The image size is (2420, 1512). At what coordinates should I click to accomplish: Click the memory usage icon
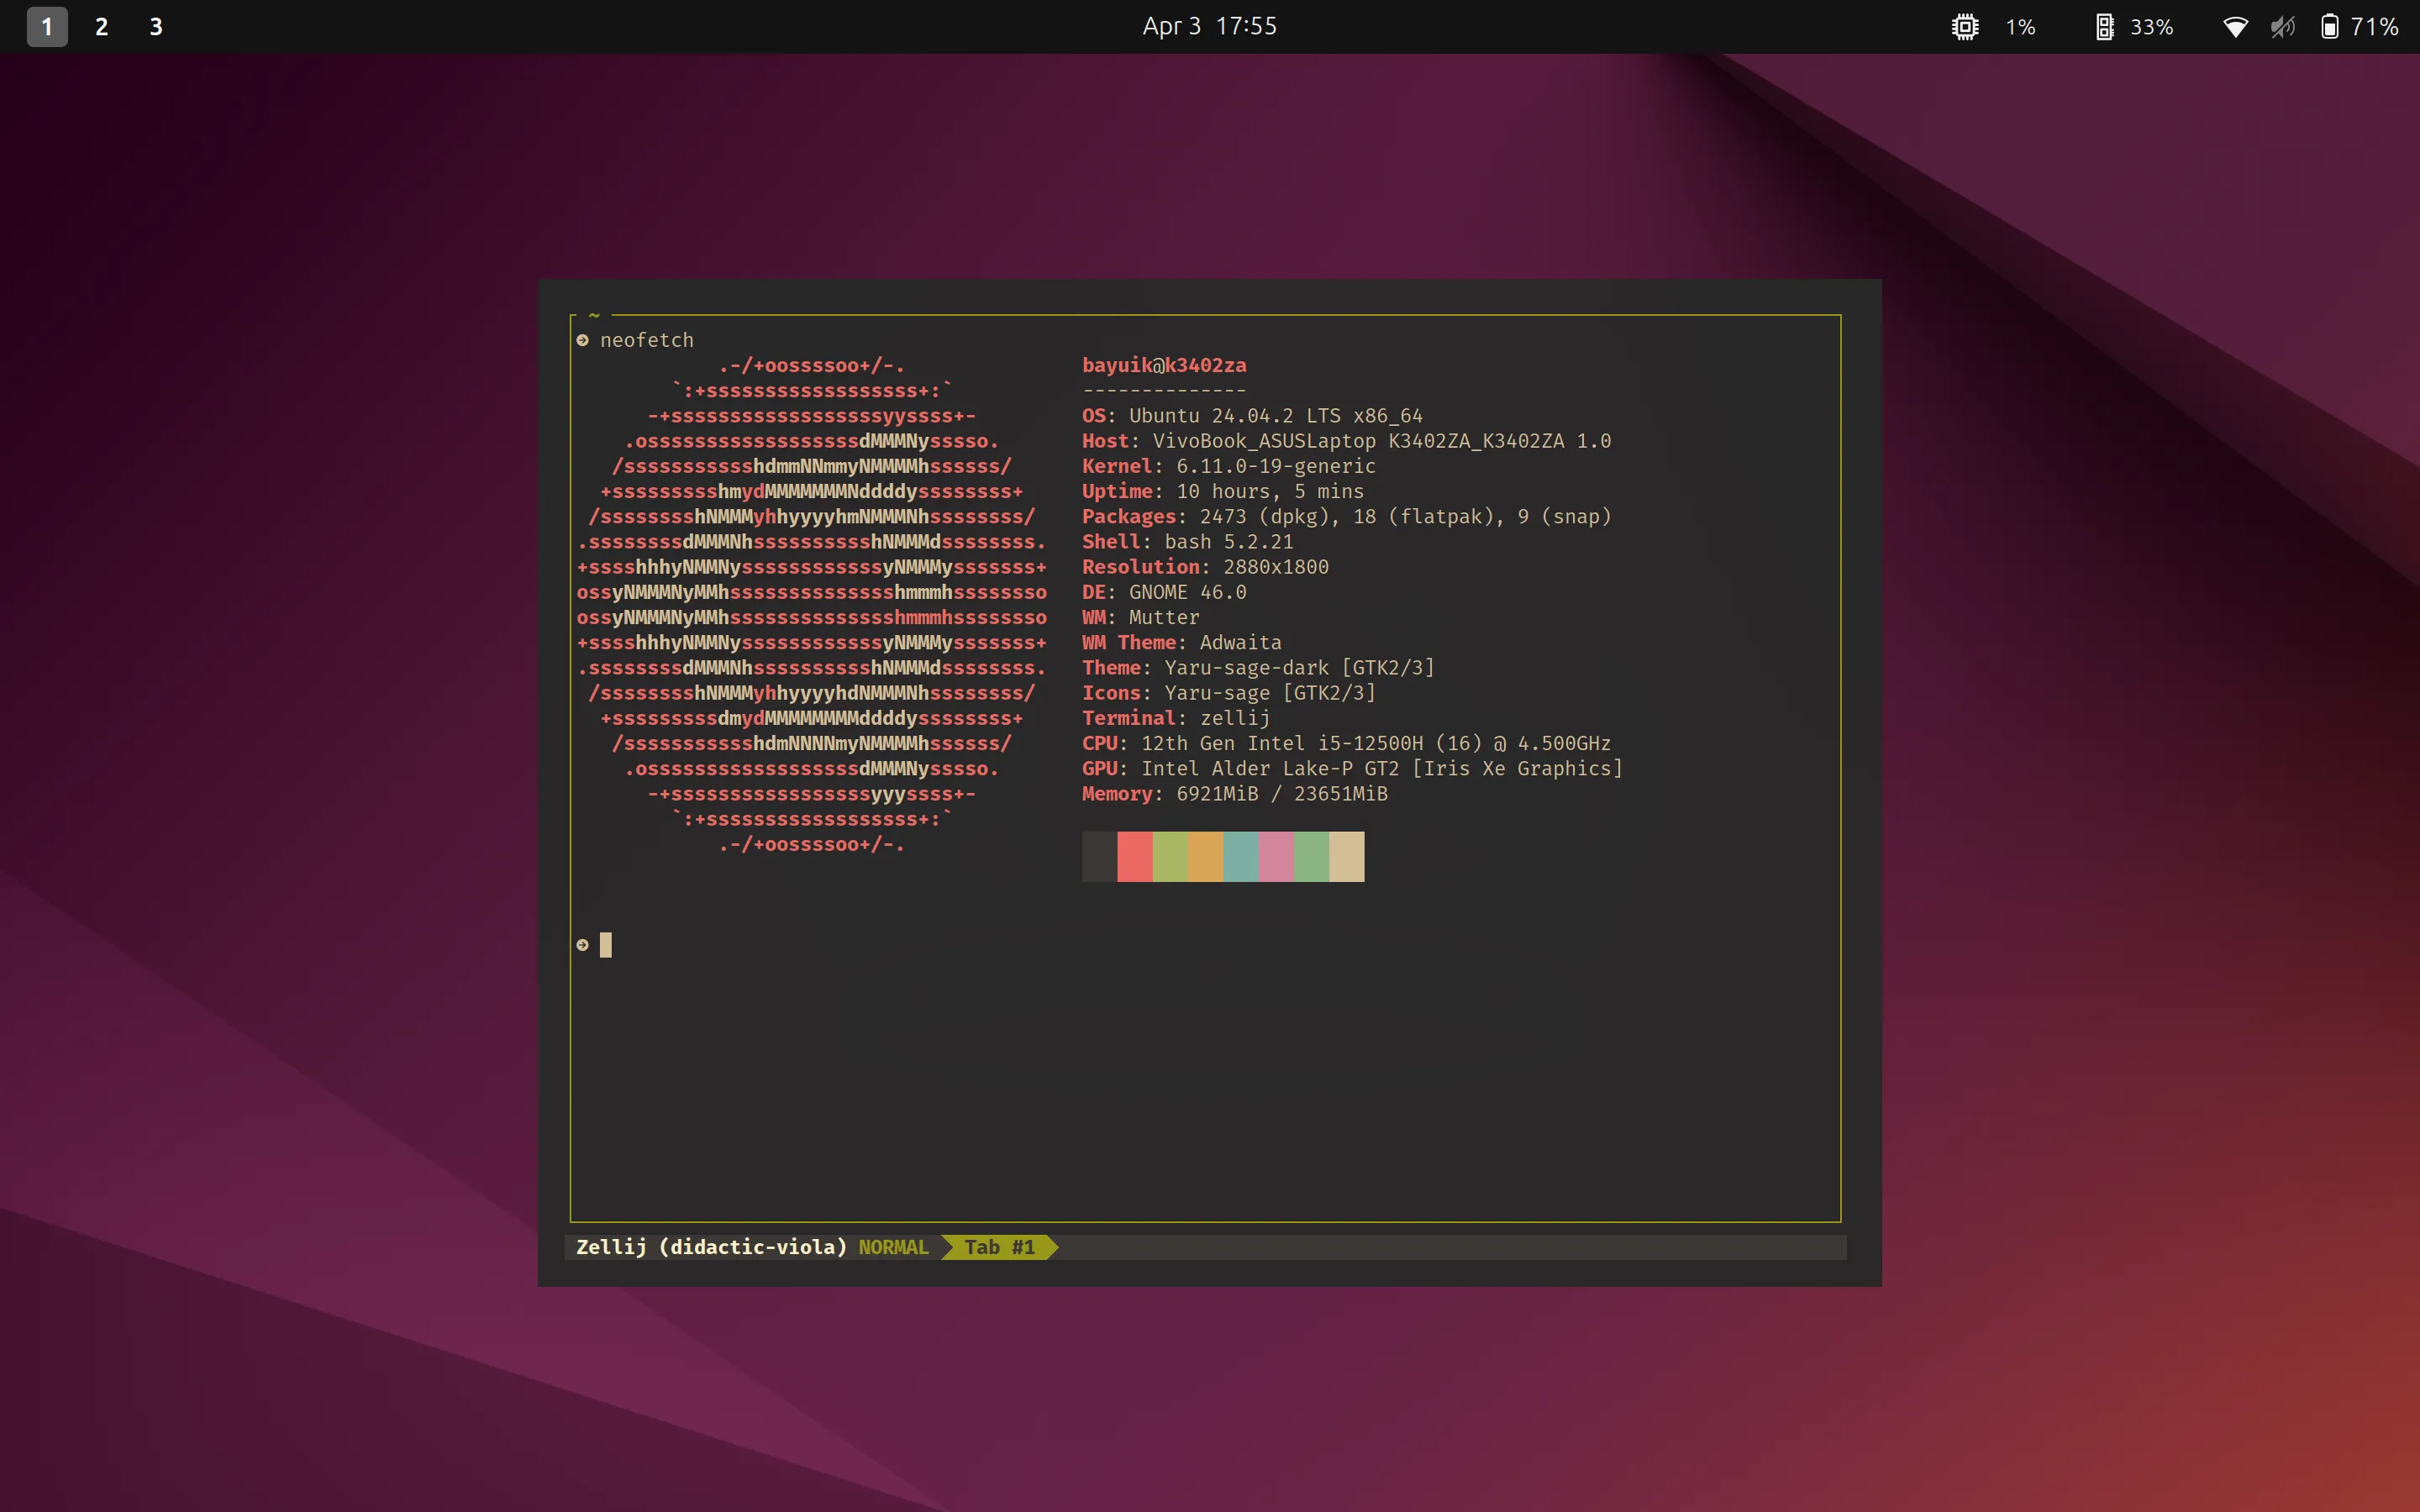pyautogui.click(x=2104, y=27)
